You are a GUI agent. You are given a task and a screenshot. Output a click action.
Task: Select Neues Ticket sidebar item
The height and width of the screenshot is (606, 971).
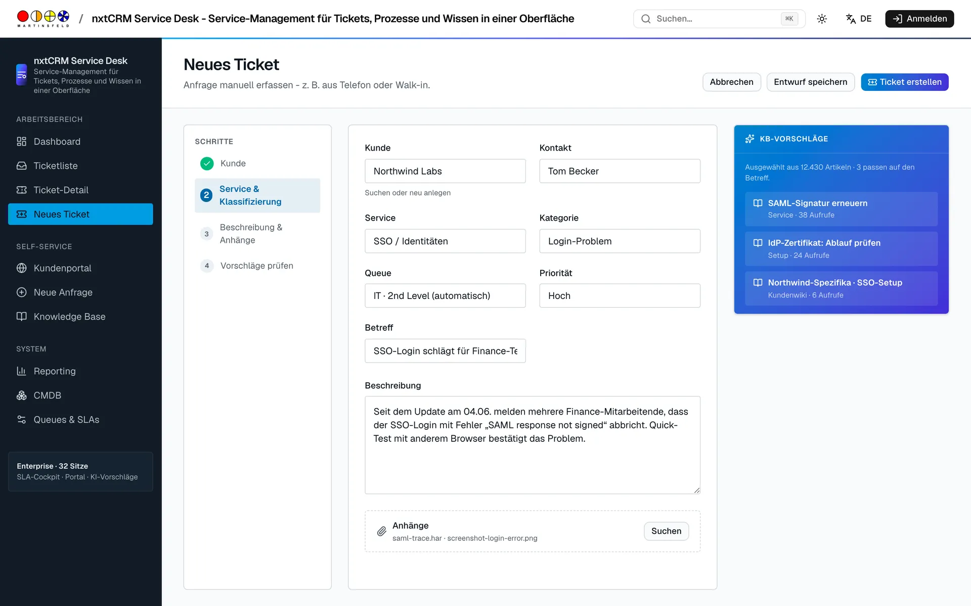80,214
